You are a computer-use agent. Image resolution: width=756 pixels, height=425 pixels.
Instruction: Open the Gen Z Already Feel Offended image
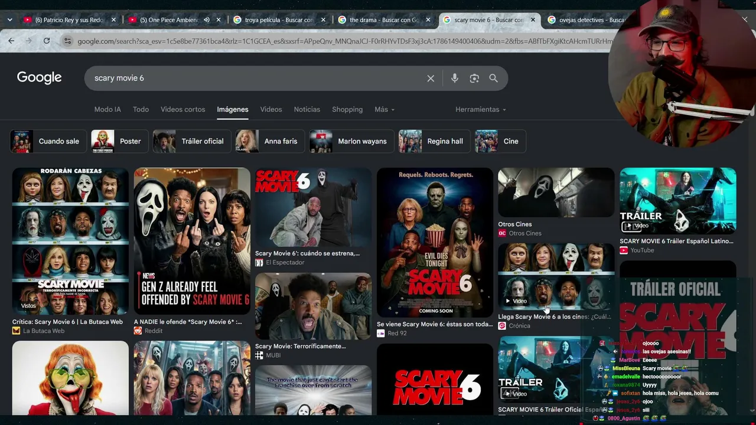tap(192, 241)
